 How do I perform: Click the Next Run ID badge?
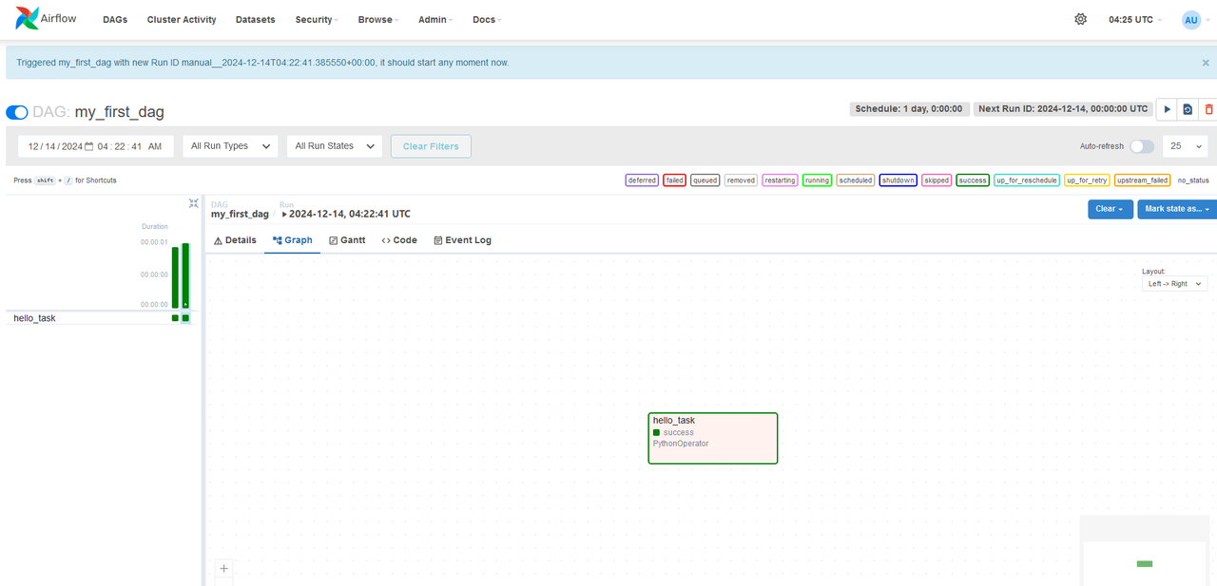pyautogui.click(x=1063, y=109)
